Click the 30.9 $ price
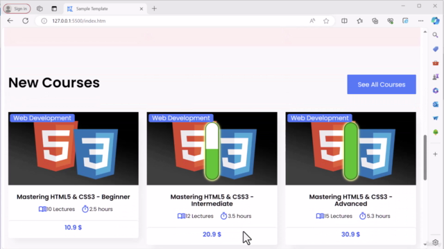This screenshot has width=444, height=249. (x=350, y=234)
